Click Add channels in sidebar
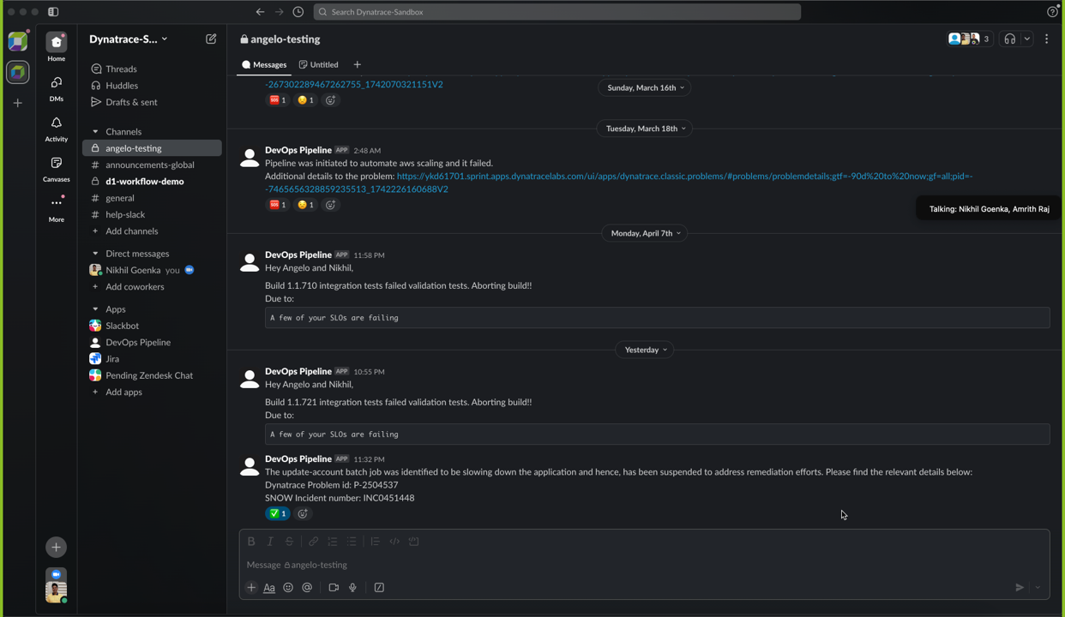The height and width of the screenshot is (617, 1065). [131, 231]
